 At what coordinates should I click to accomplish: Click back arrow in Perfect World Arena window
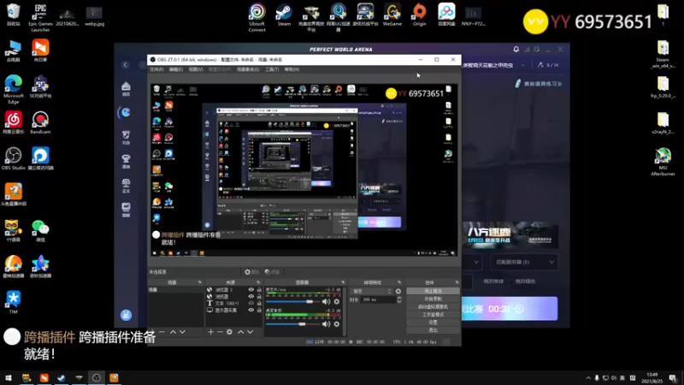(x=125, y=65)
